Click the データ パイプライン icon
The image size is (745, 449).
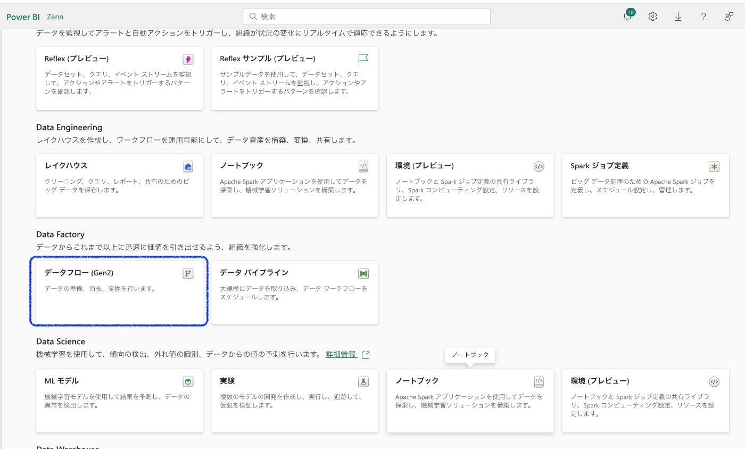pos(363,273)
